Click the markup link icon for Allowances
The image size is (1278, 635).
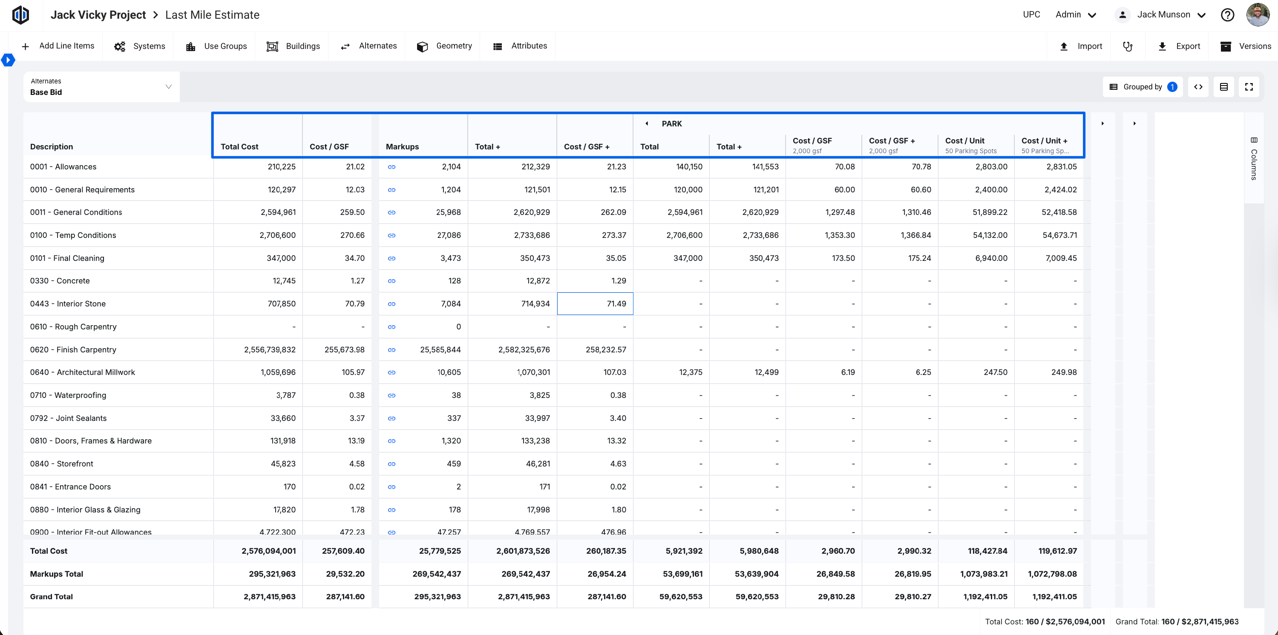[391, 167]
